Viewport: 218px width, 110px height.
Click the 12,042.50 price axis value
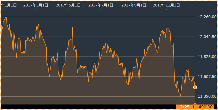tap(207, 37)
